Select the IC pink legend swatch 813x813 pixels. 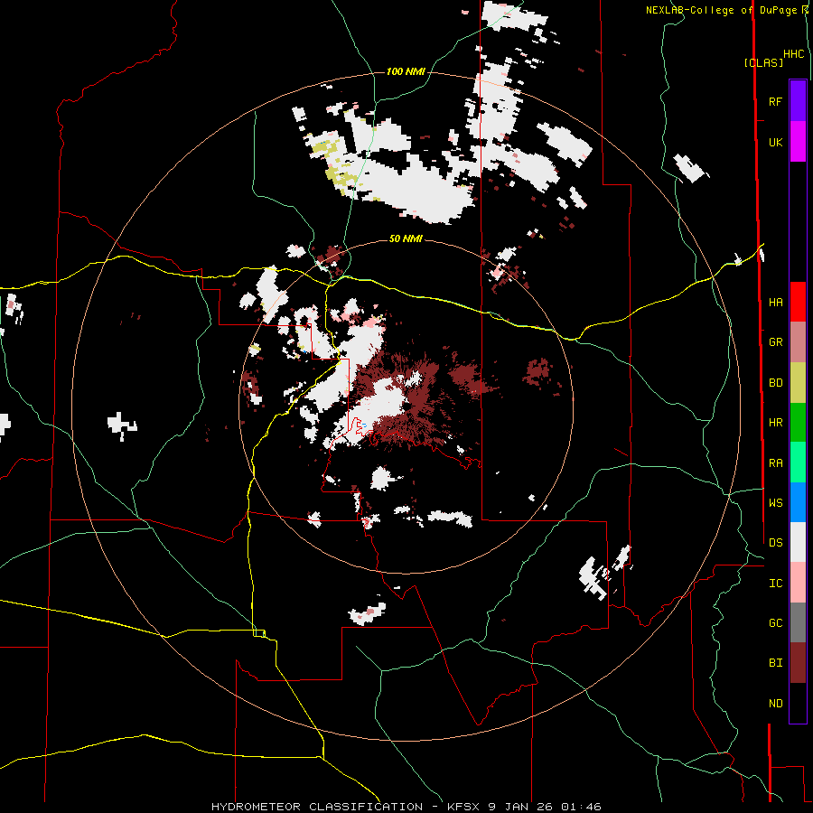coord(798,583)
